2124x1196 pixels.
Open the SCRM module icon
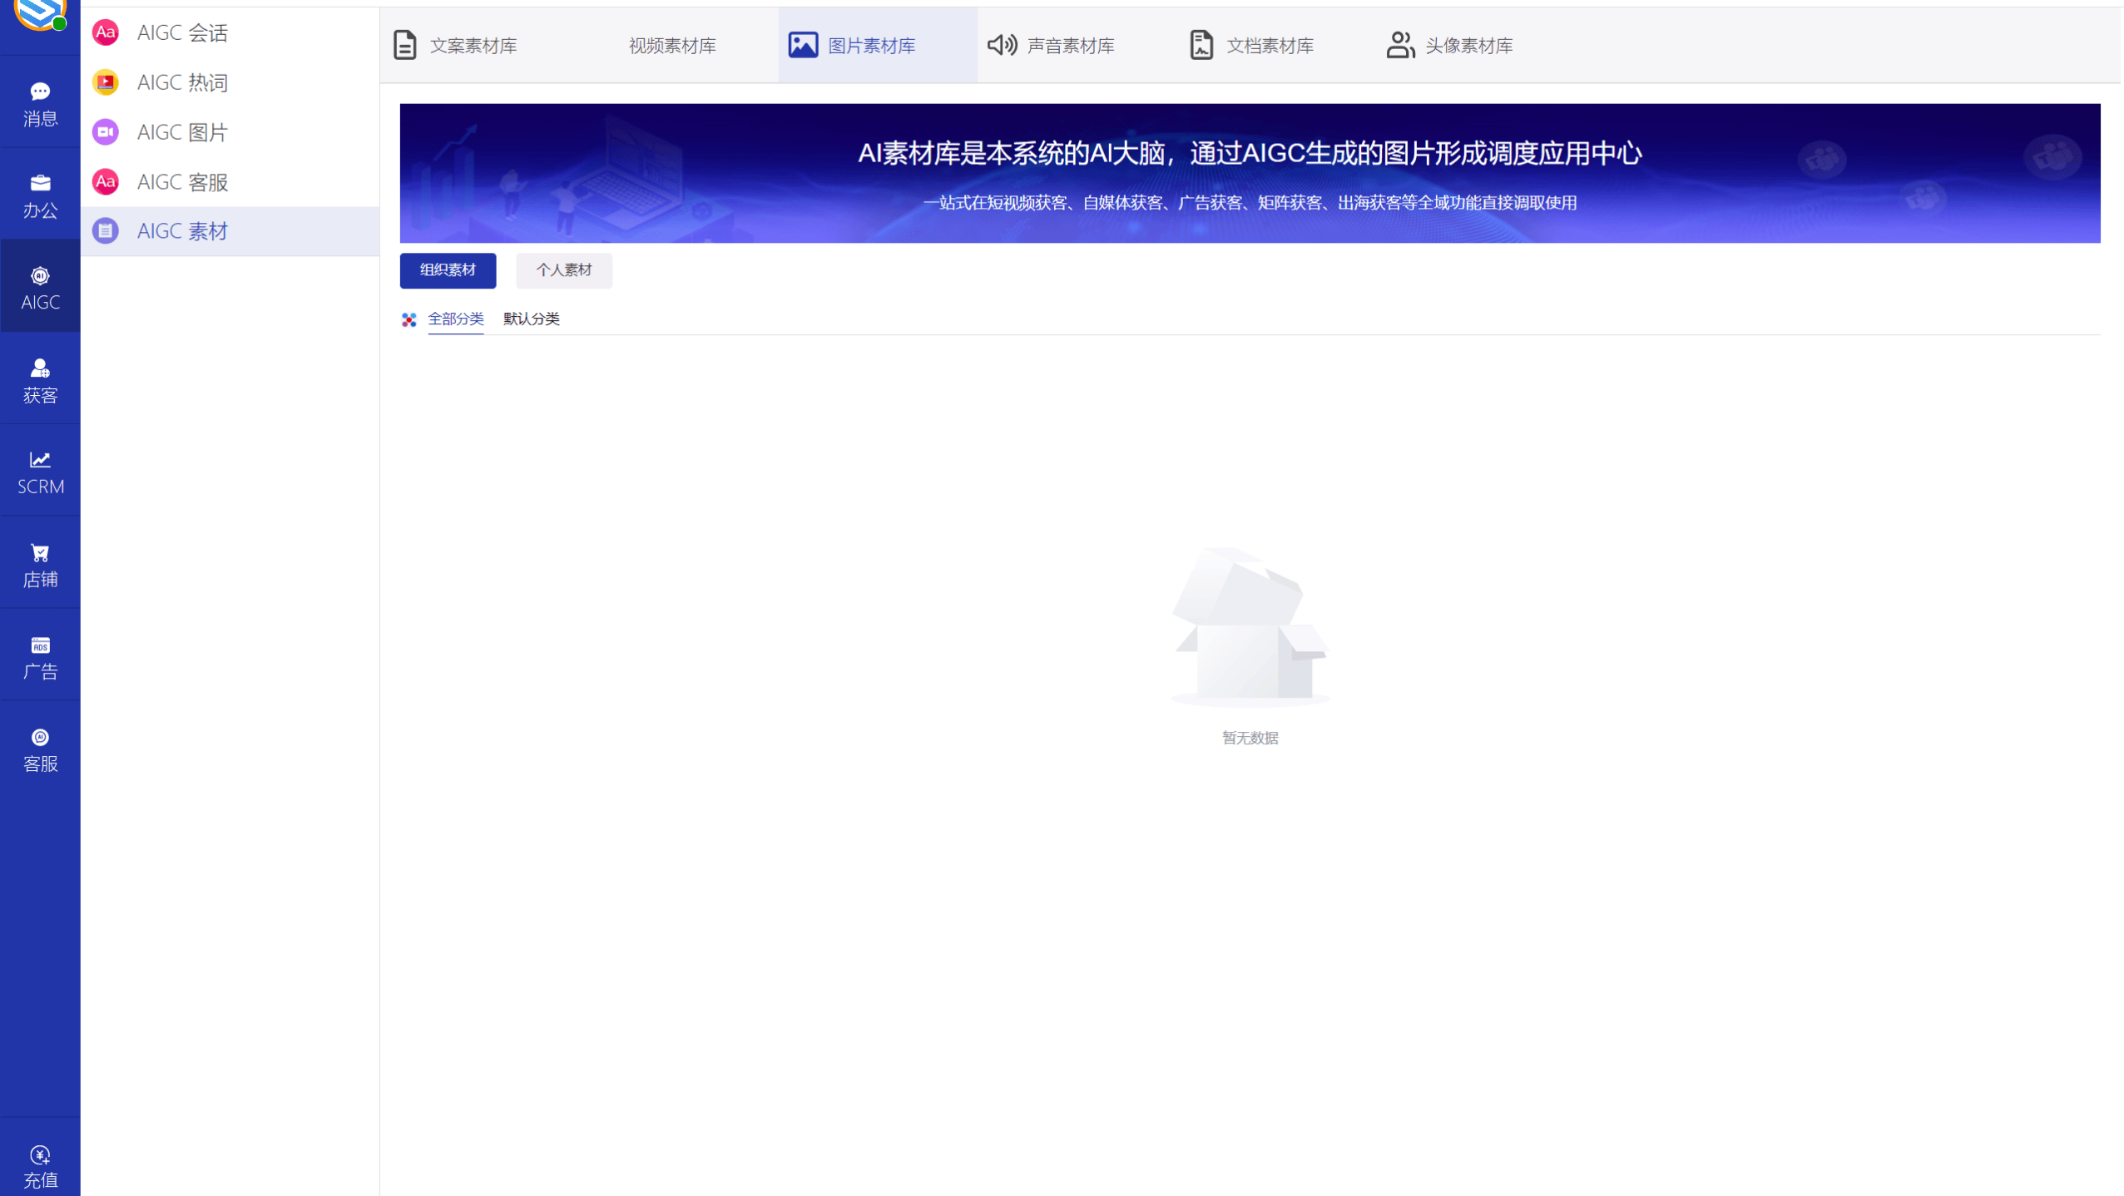(x=39, y=470)
